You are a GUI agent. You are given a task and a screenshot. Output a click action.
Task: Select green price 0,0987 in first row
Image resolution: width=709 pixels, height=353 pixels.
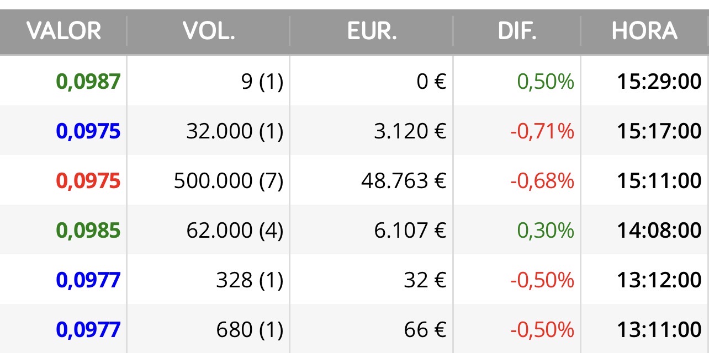pos(88,82)
